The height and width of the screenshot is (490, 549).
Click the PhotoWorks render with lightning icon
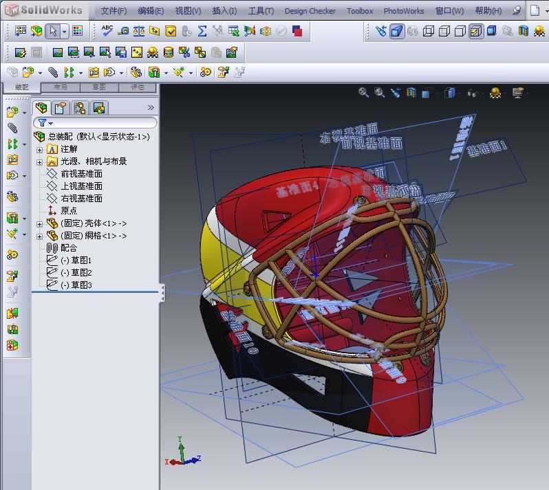point(20,53)
